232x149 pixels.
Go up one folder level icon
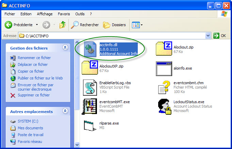pos(63,25)
